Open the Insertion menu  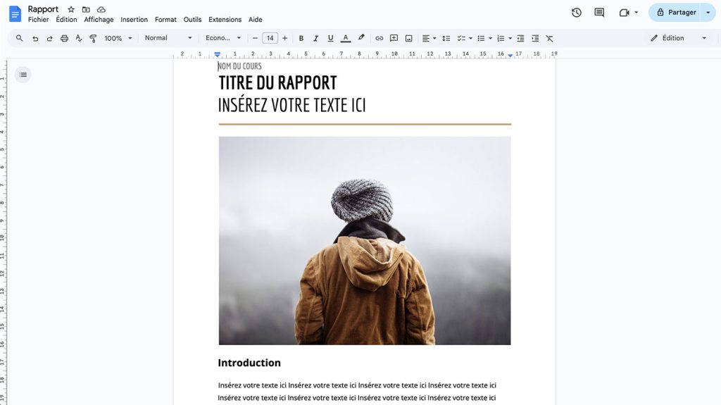click(134, 20)
